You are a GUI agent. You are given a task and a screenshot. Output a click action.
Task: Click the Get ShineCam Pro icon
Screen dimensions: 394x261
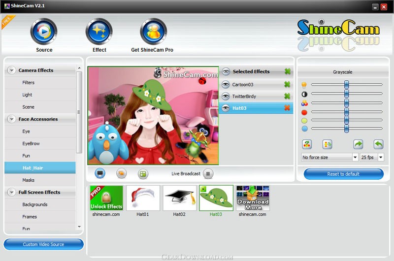153,32
